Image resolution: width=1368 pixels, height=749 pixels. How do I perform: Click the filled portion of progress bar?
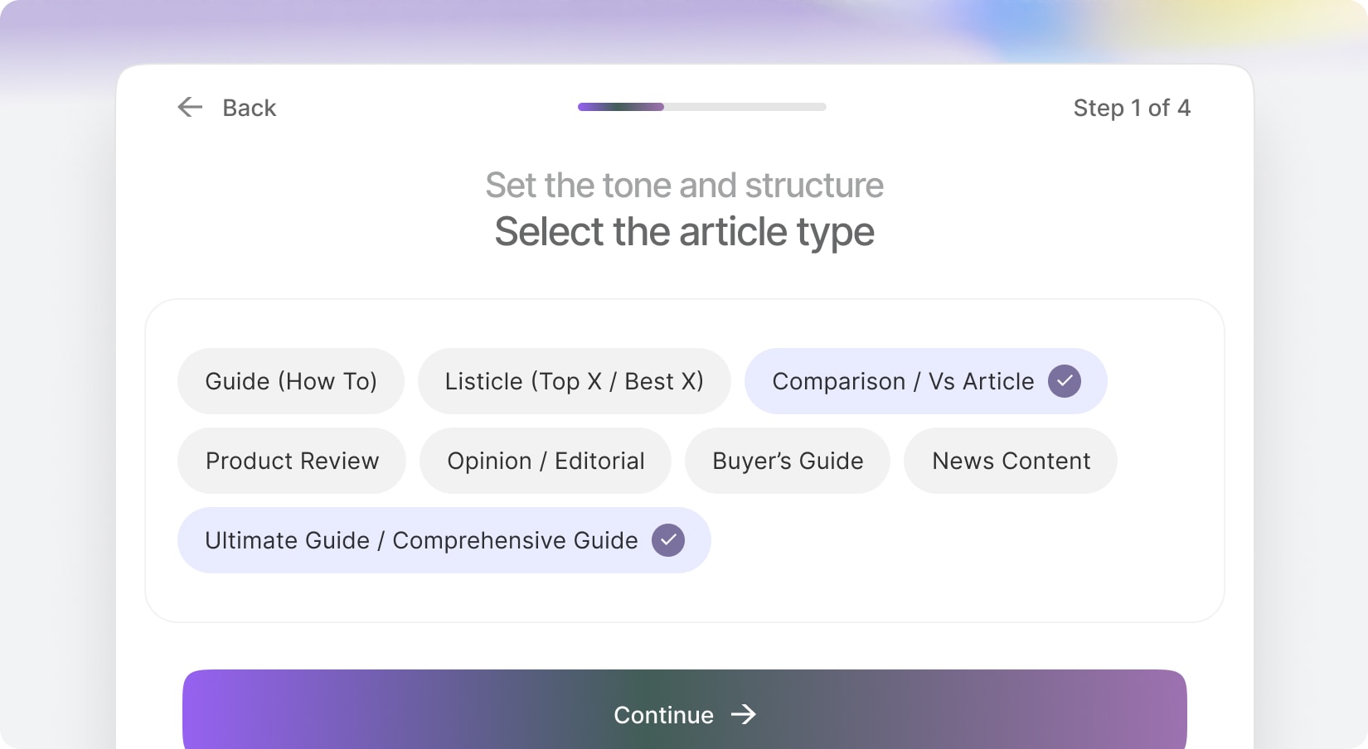click(620, 107)
